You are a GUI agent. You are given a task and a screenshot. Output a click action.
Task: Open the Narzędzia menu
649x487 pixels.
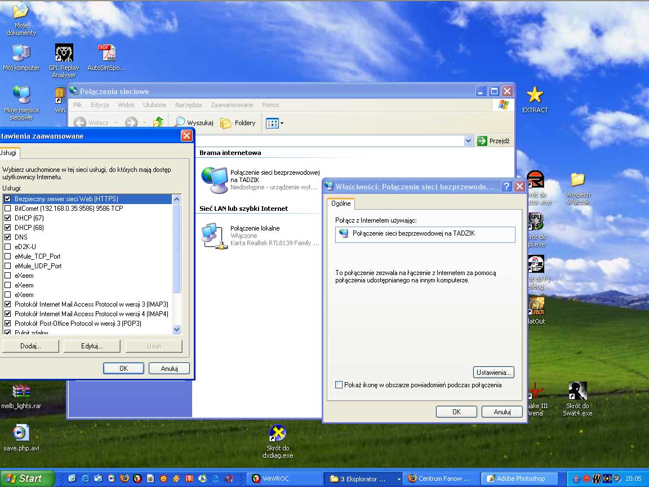click(188, 105)
